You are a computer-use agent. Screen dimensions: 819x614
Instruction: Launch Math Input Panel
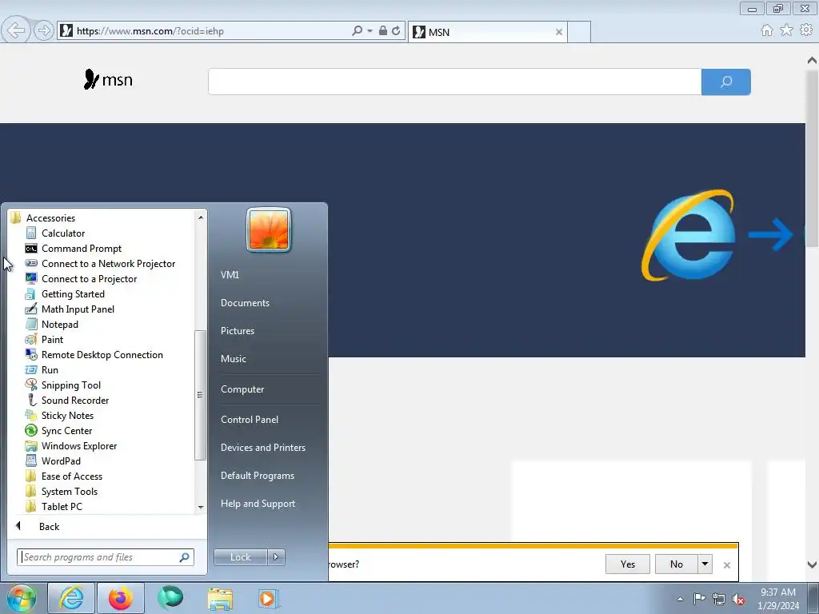[78, 309]
